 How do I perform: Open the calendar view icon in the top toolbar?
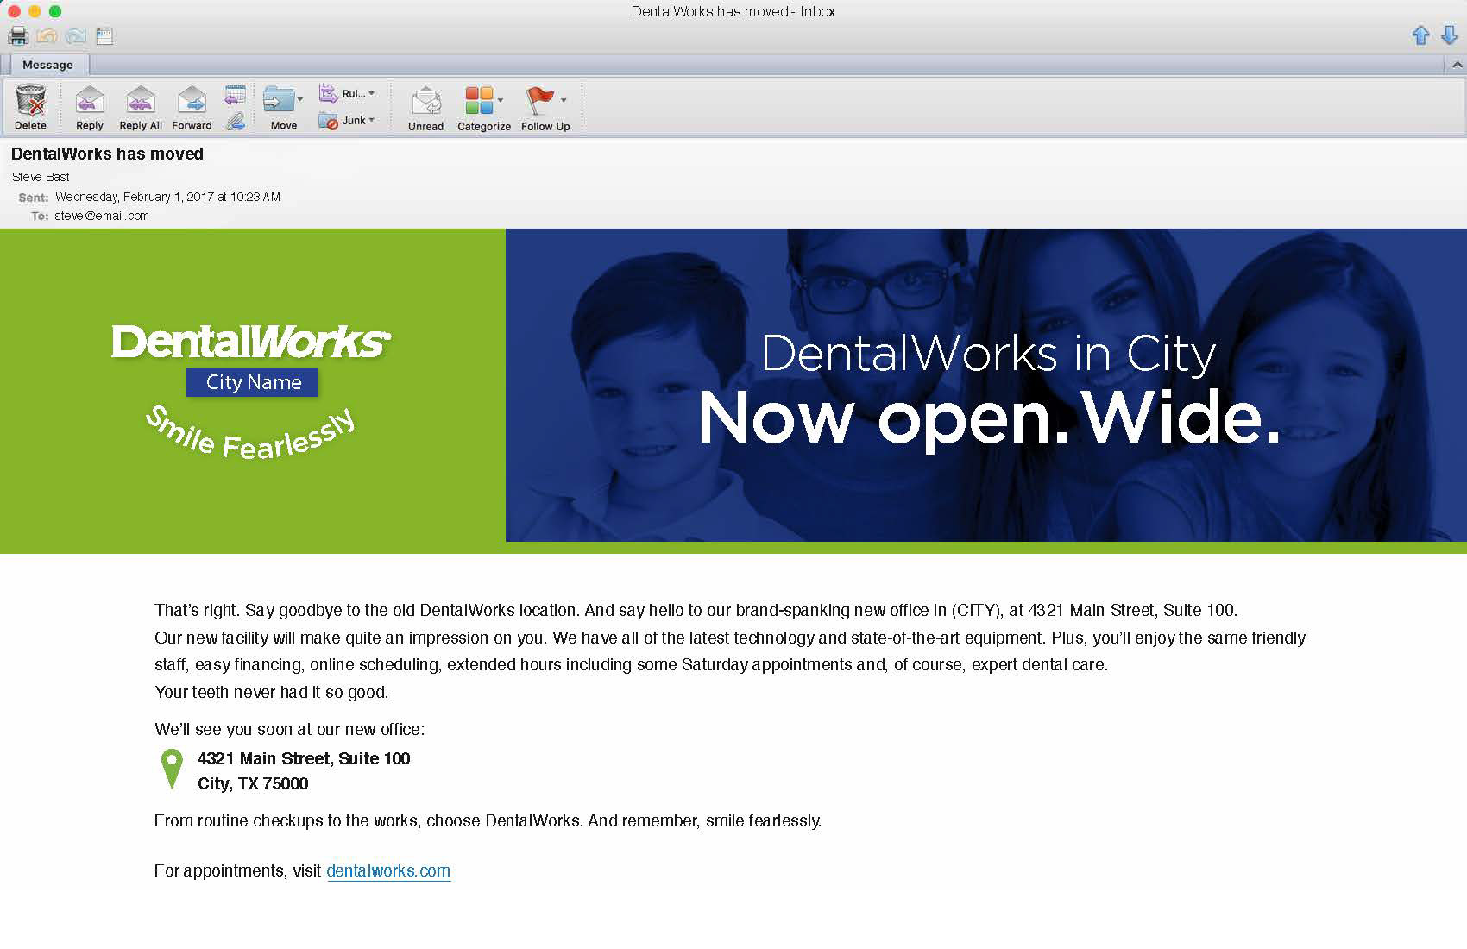[x=105, y=36]
